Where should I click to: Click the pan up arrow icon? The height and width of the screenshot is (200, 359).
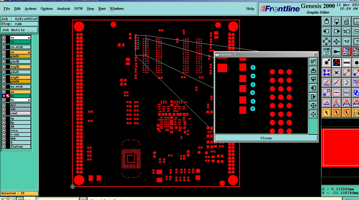coord(326,21)
